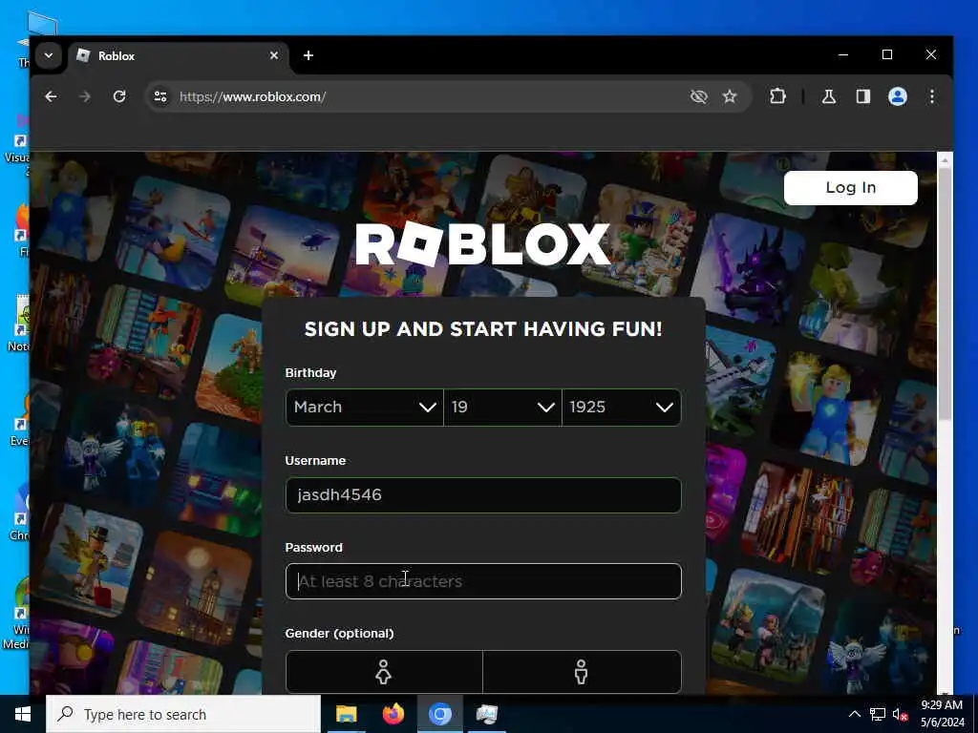Click the Password input field
The height and width of the screenshot is (733, 978).
pyautogui.click(x=483, y=581)
